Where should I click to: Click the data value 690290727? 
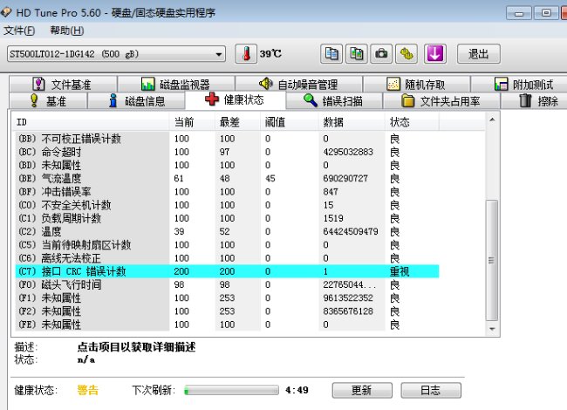345,178
